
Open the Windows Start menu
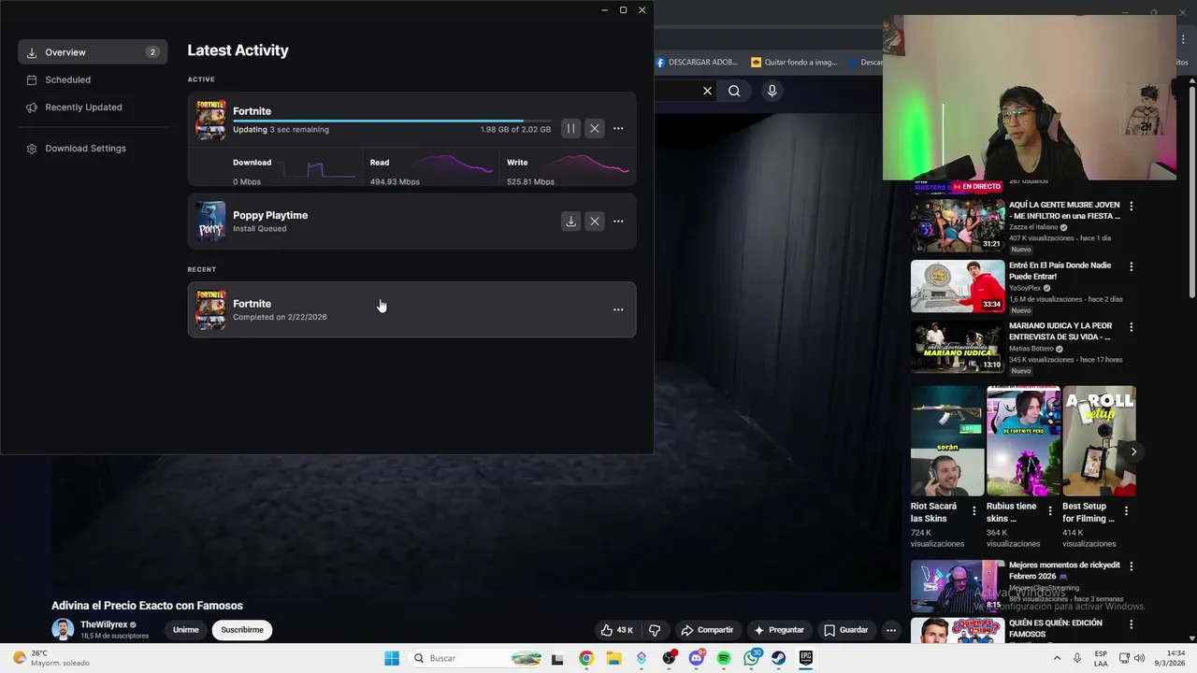point(392,658)
